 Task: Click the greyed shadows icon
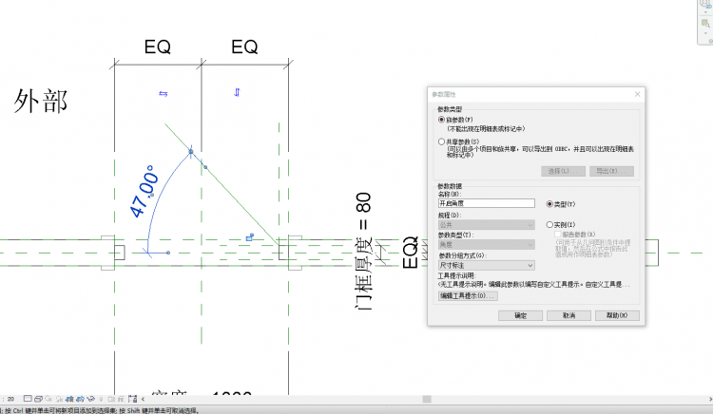60,399
